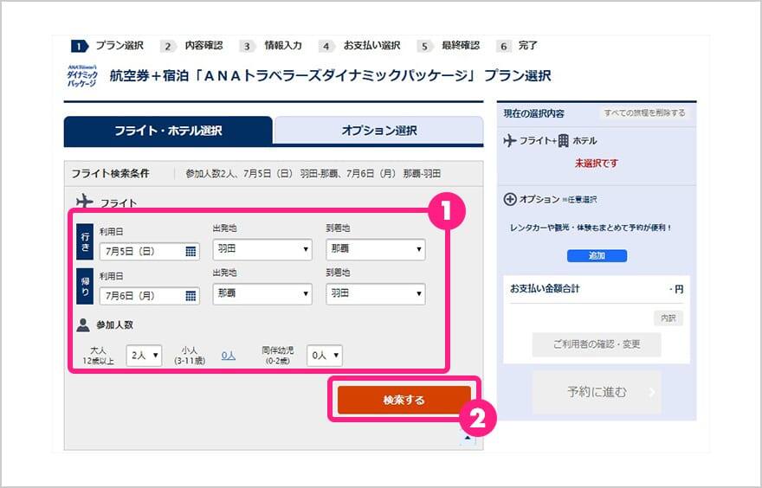Image resolution: width=762 pixels, height=488 pixels.
Task: Open 大人 count dropdown showing 2人
Action: point(144,356)
